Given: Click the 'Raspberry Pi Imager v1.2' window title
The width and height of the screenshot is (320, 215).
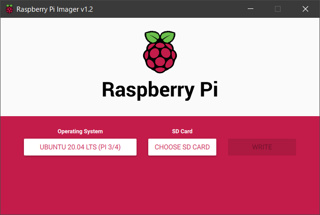Looking at the screenshot, I should 55,9.
